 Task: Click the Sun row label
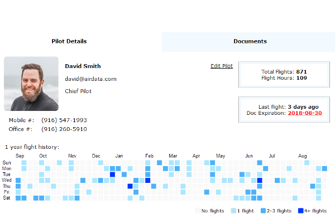point(7,163)
